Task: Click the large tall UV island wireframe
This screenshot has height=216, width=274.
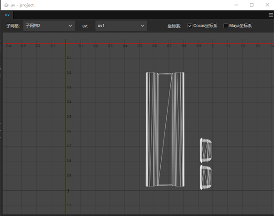Action: [165, 129]
